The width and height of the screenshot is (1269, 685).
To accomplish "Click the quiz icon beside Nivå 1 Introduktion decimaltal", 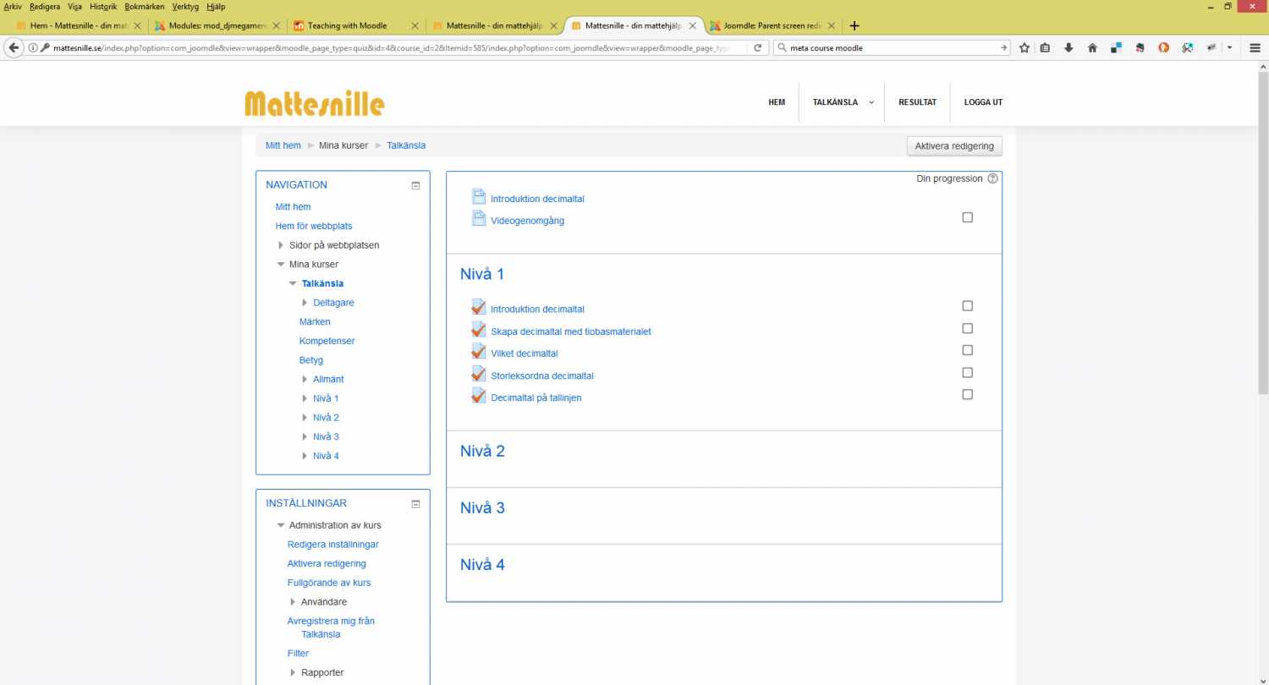I will point(479,307).
